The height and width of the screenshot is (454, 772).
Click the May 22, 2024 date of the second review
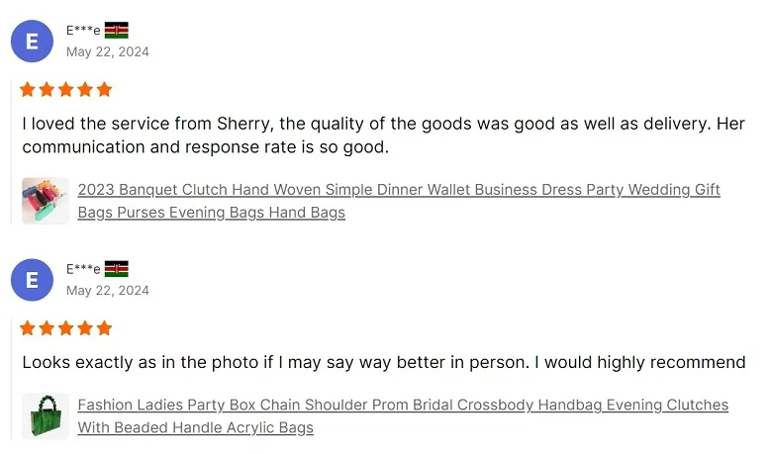108,290
